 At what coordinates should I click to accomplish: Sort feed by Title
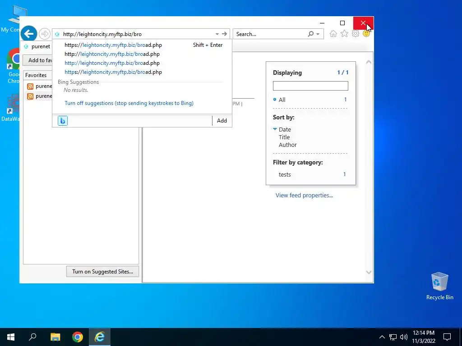coord(284,137)
